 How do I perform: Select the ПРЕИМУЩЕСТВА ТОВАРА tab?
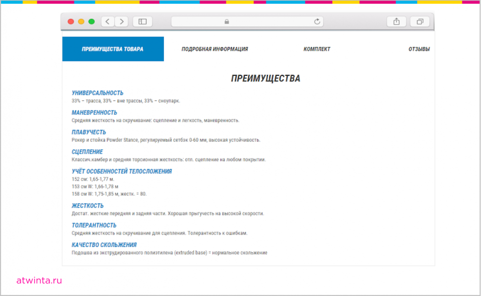pyautogui.click(x=113, y=49)
